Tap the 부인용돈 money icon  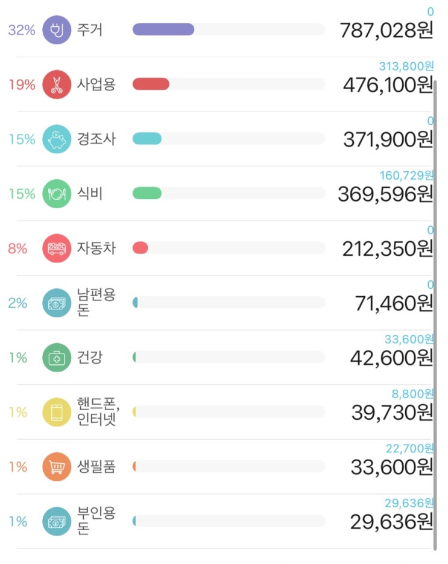[x=57, y=521]
